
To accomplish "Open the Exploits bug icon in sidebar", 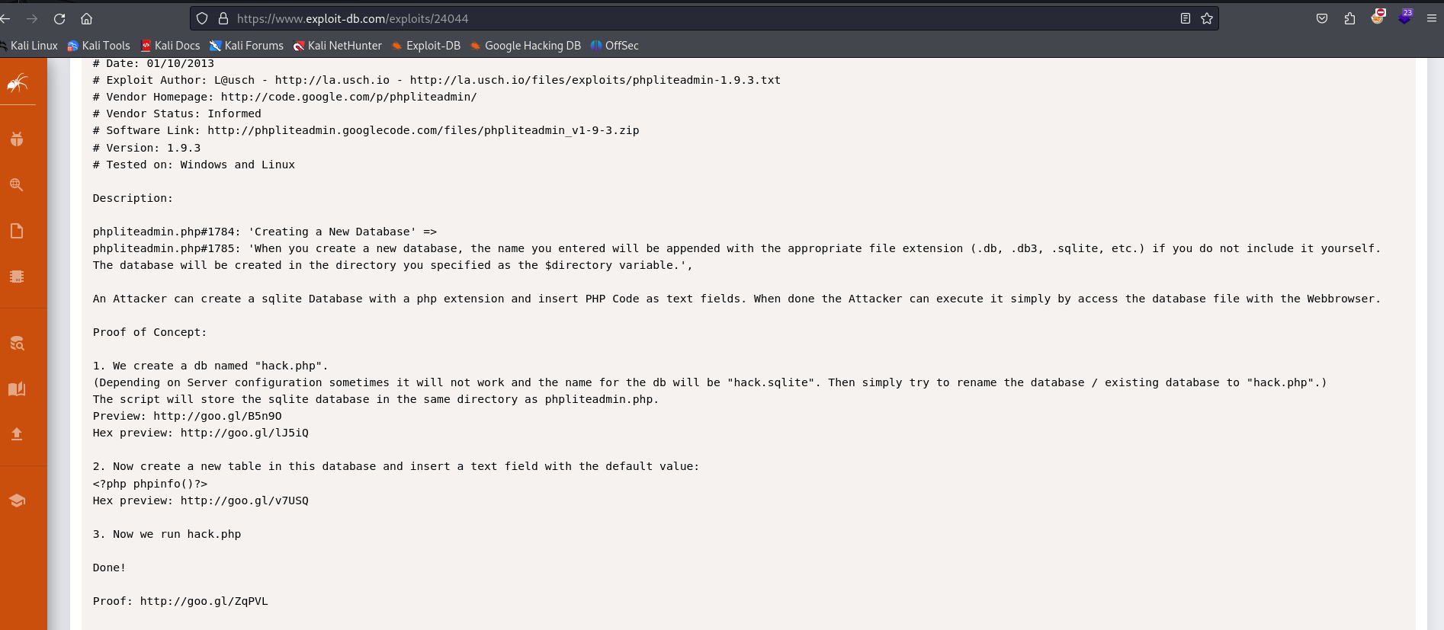I will pyautogui.click(x=17, y=139).
